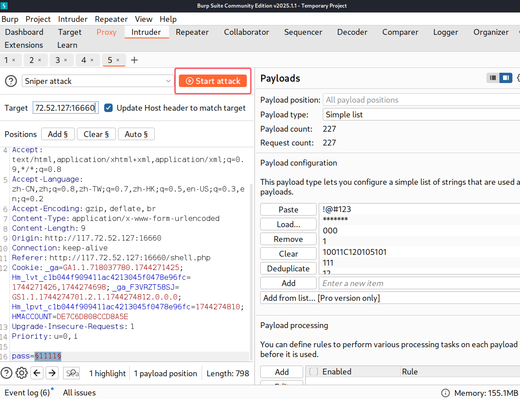Click the Target address input field
The height and width of the screenshot is (399, 520).
coord(66,108)
